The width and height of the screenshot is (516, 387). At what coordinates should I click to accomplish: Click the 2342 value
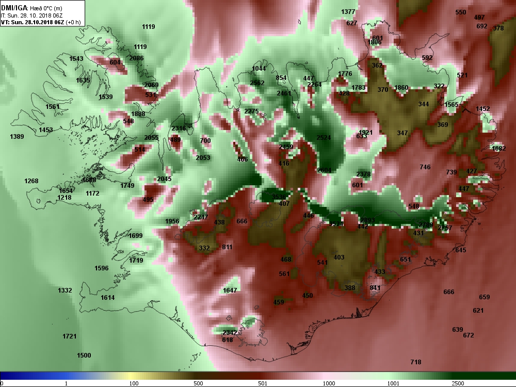coord(230,333)
